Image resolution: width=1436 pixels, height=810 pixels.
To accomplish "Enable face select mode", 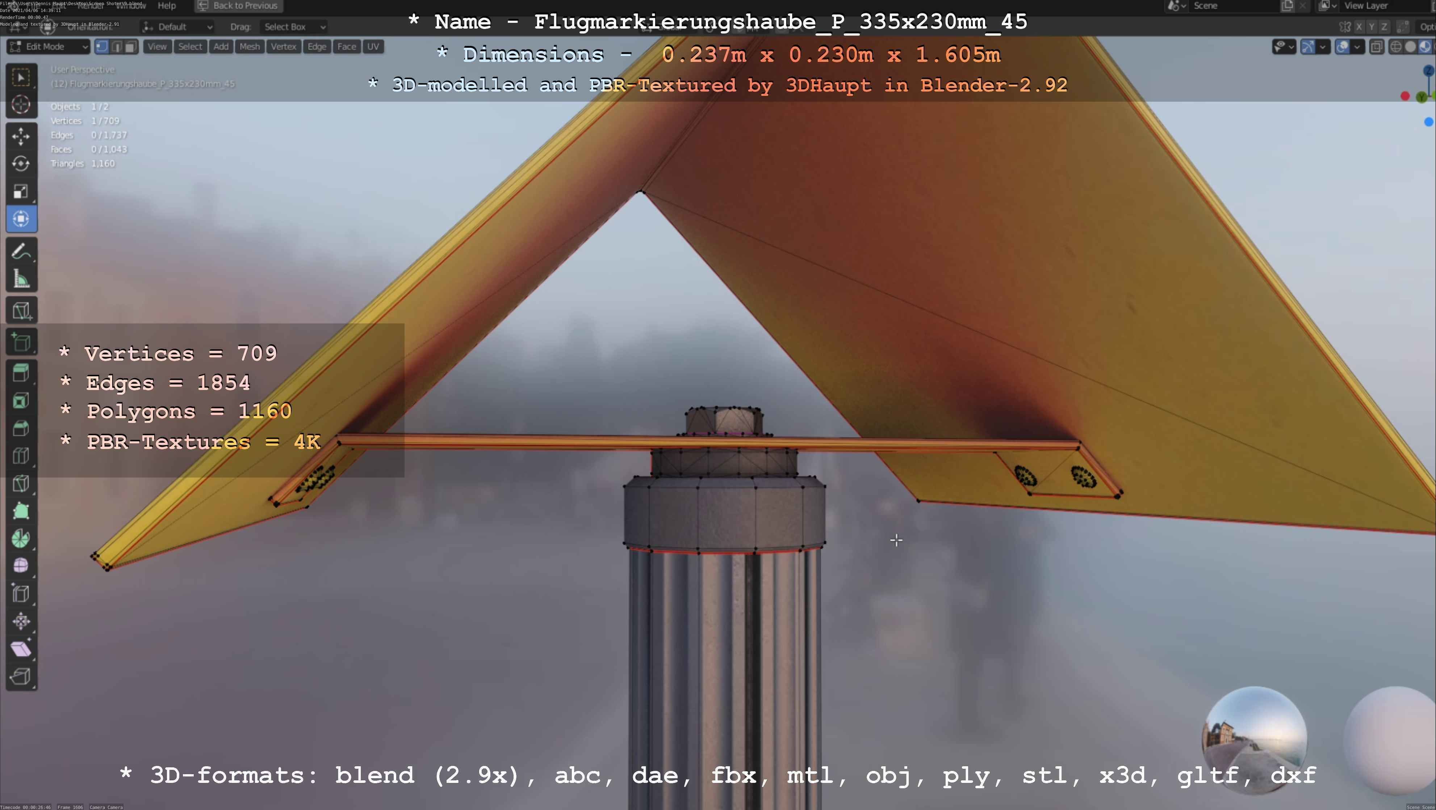I will coord(130,47).
